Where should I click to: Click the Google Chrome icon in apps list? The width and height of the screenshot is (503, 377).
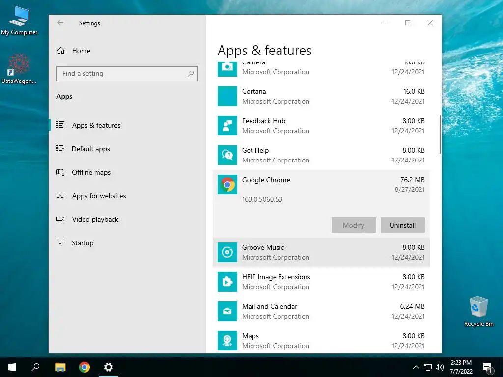pos(227,185)
